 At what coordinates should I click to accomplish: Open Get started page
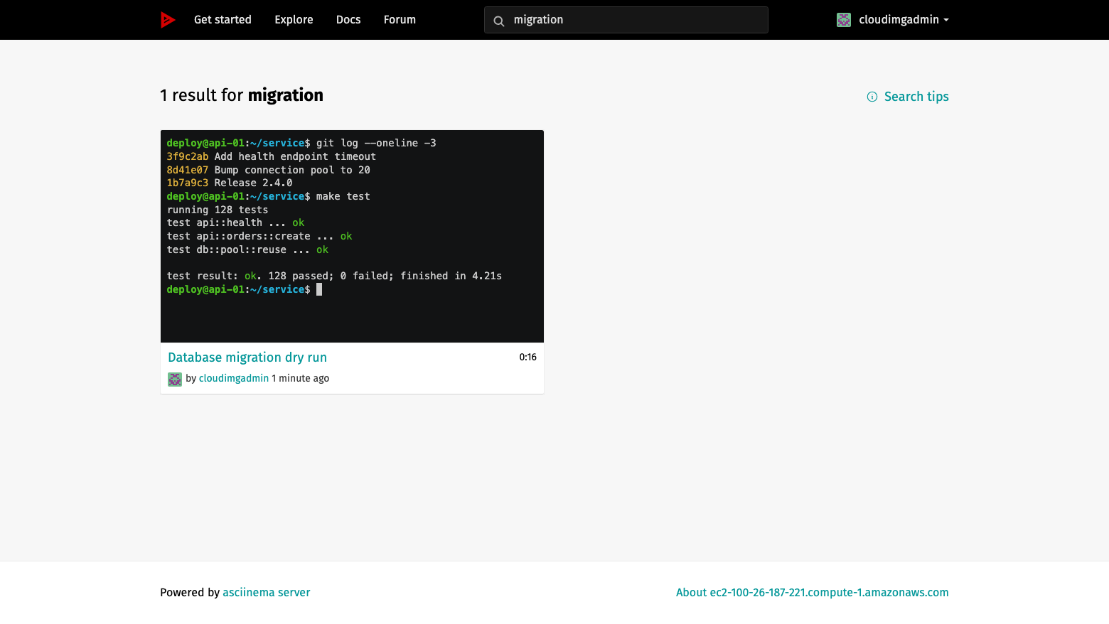[223, 20]
